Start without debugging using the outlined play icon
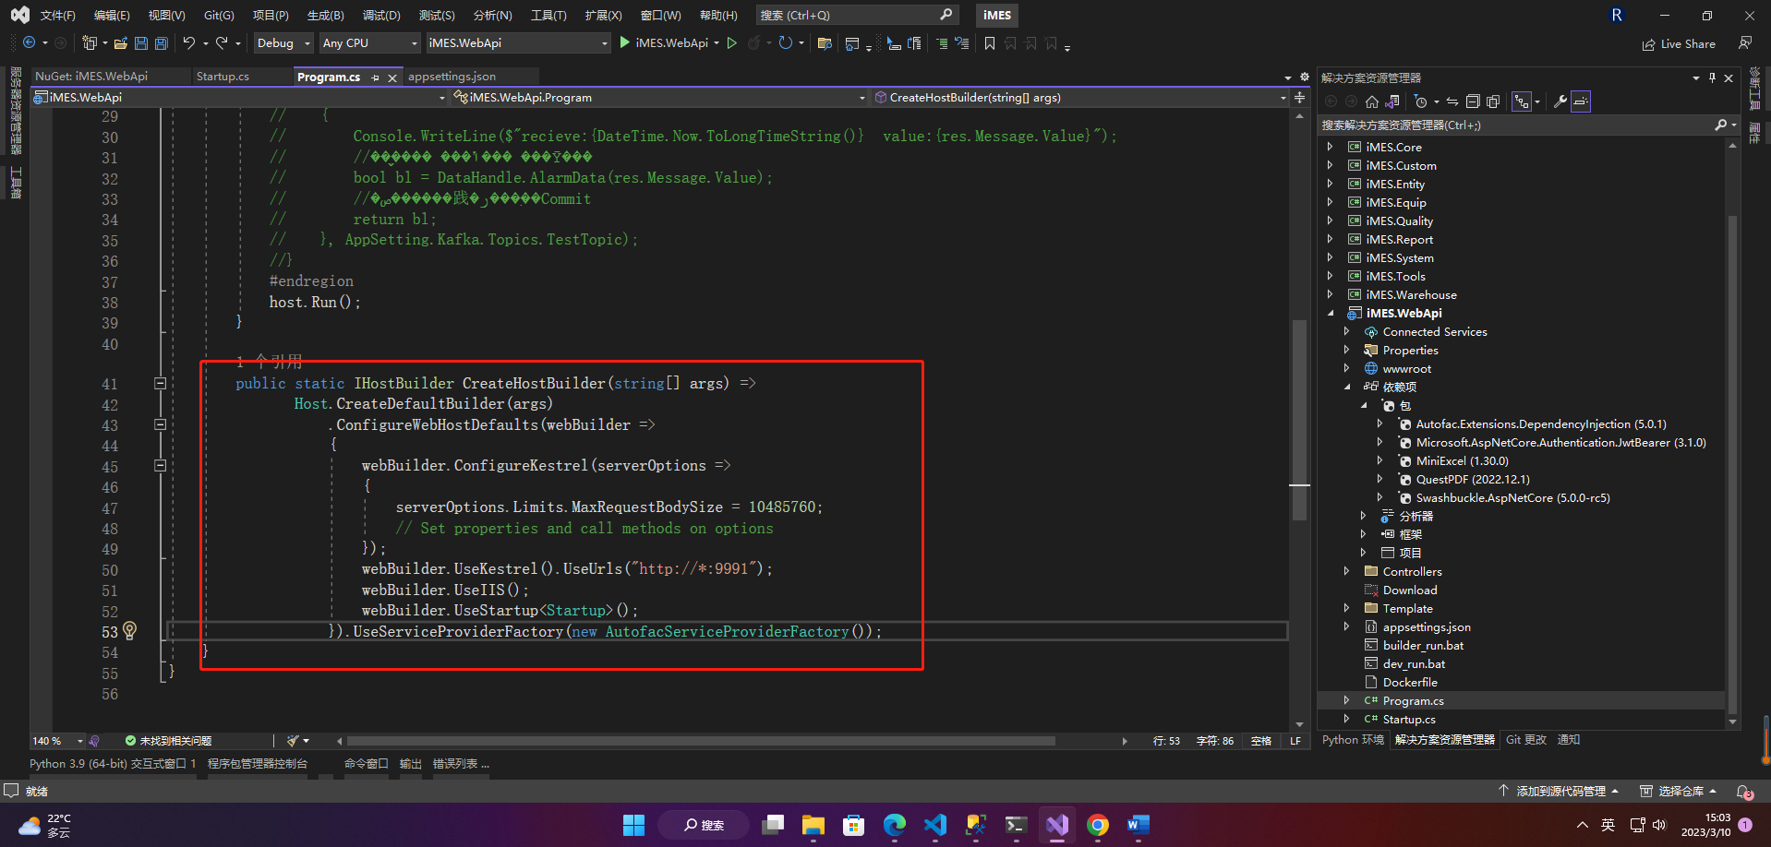Image resolution: width=1771 pixels, height=847 pixels. click(732, 42)
